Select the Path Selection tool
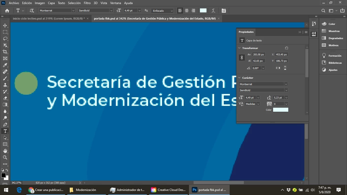 tap(5, 138)
